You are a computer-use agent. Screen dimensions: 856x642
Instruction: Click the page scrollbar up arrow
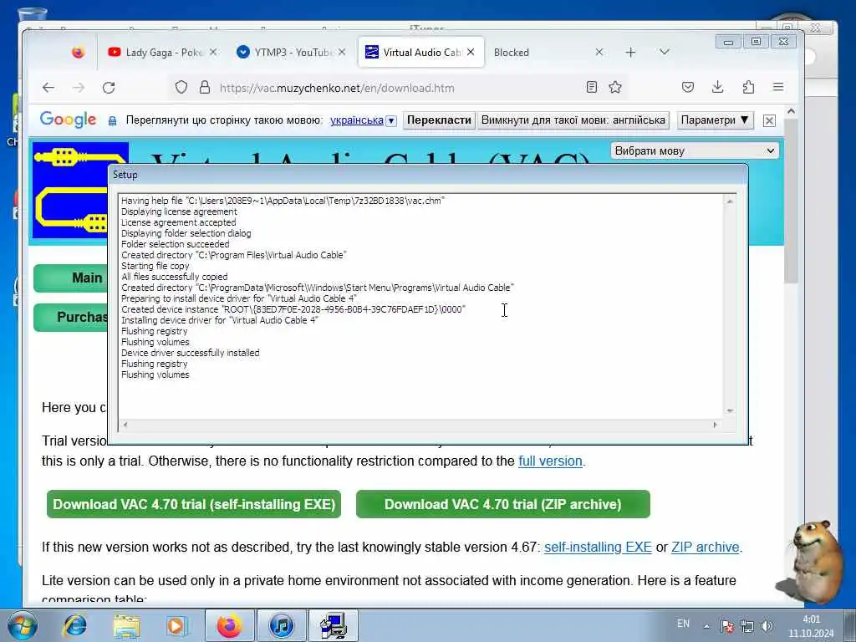791,111
